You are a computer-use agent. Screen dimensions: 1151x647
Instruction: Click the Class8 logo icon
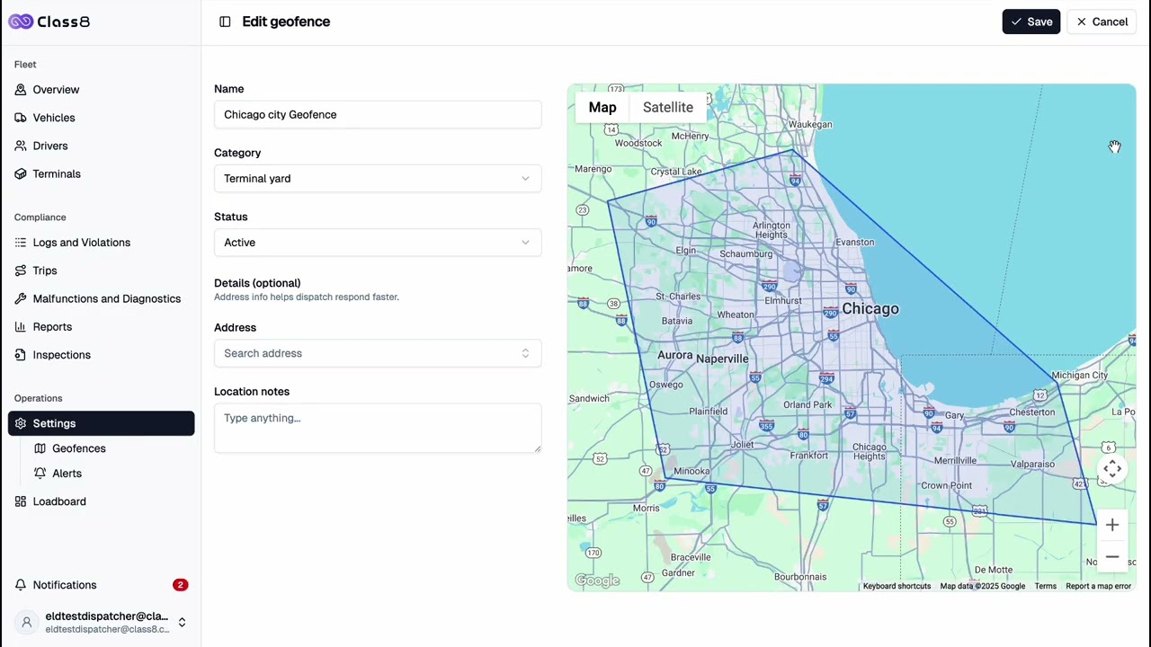(21, 22)
